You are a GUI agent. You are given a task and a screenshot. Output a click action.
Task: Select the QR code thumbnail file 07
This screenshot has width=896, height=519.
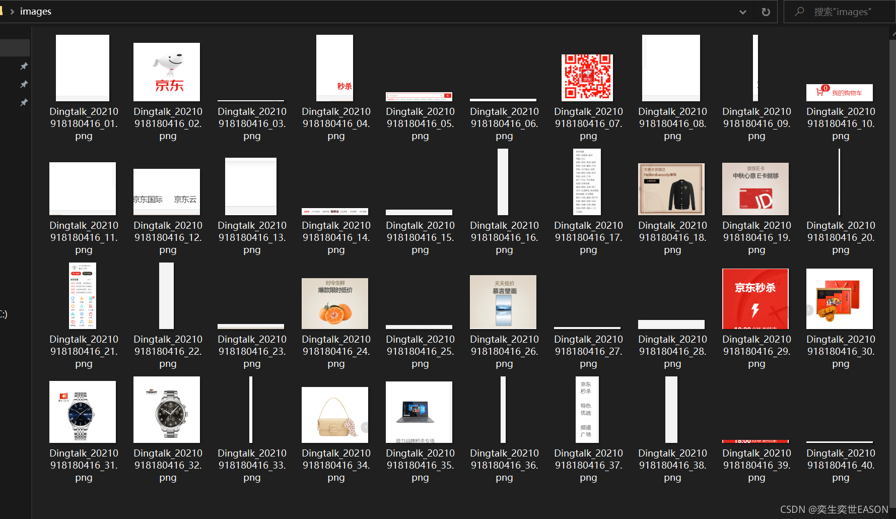tap(587, 78)
